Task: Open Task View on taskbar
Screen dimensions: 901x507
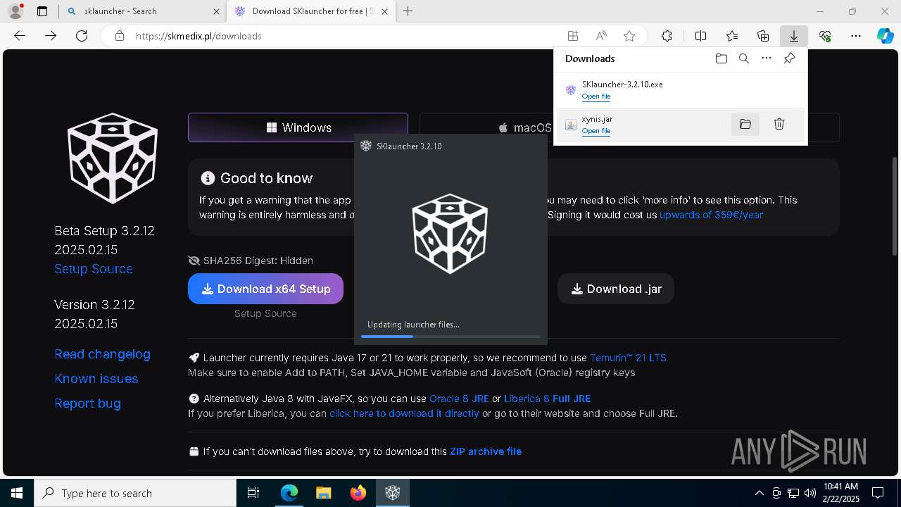Action: [x=253, y=493]
